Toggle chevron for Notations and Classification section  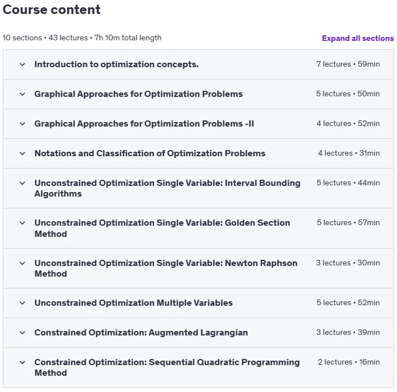coord(22,153)
